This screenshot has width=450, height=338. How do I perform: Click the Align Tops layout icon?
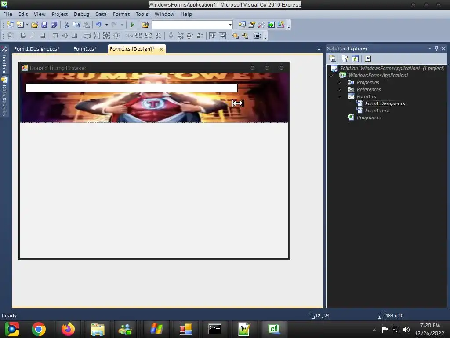click(x=55, y=36)
